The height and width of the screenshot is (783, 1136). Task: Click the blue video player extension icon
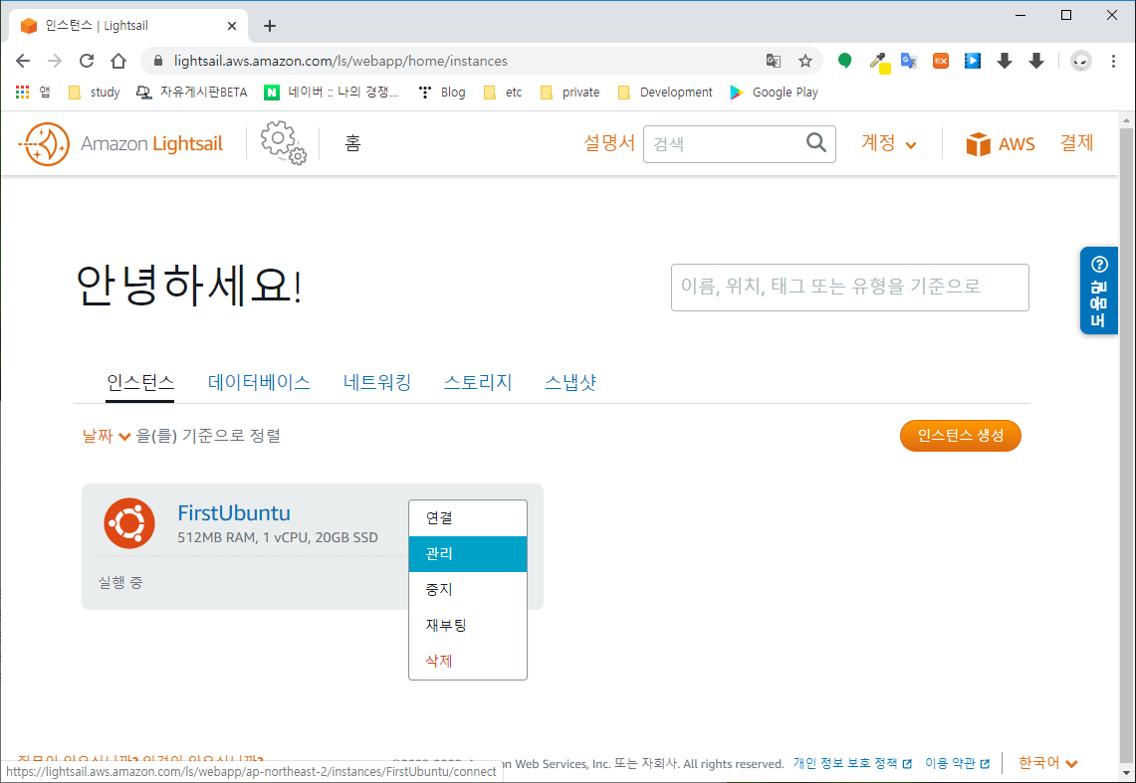tap(973, 61)
